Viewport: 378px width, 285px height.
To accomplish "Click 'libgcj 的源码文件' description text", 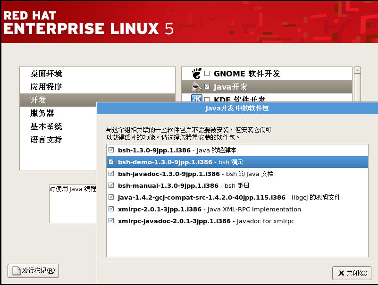I will pos(316,198).
